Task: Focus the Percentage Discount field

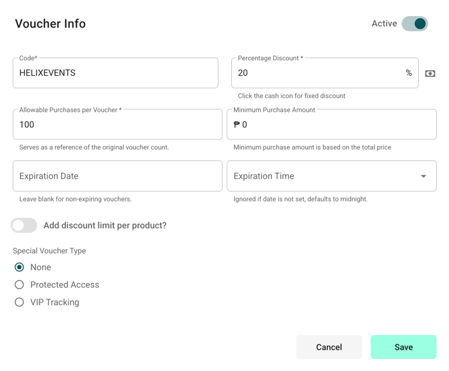Action: (x=325, y=73)
